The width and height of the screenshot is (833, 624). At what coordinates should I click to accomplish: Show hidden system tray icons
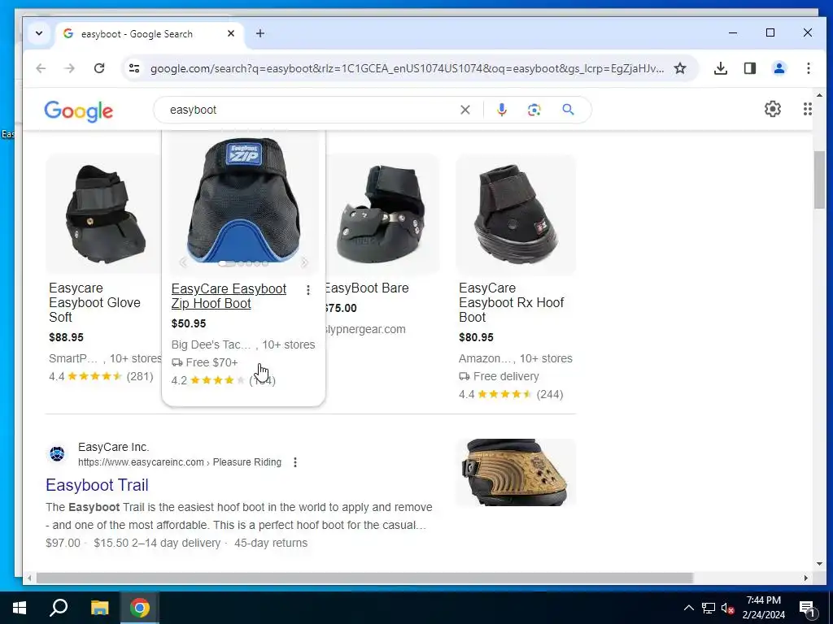click(688, 608)
